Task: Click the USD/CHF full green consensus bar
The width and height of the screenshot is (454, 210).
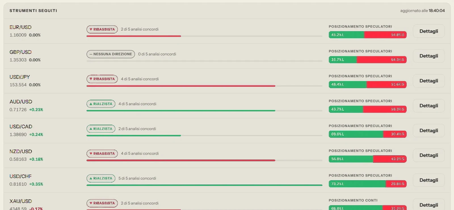Action: 204,185
